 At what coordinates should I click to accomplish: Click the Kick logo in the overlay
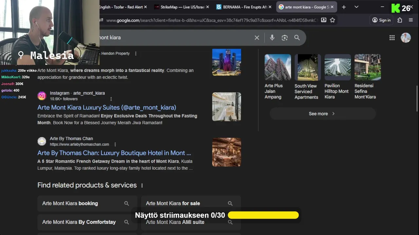[396, 8]
